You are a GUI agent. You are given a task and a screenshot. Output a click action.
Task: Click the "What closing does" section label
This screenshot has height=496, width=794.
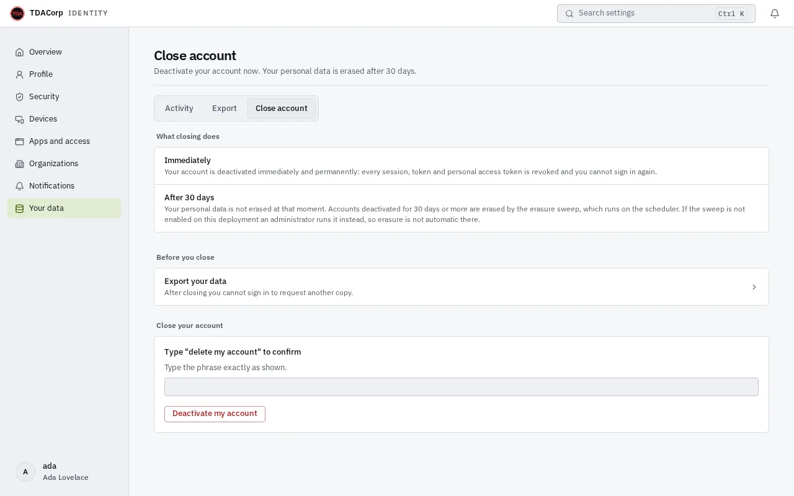click(x=188, y=136)
